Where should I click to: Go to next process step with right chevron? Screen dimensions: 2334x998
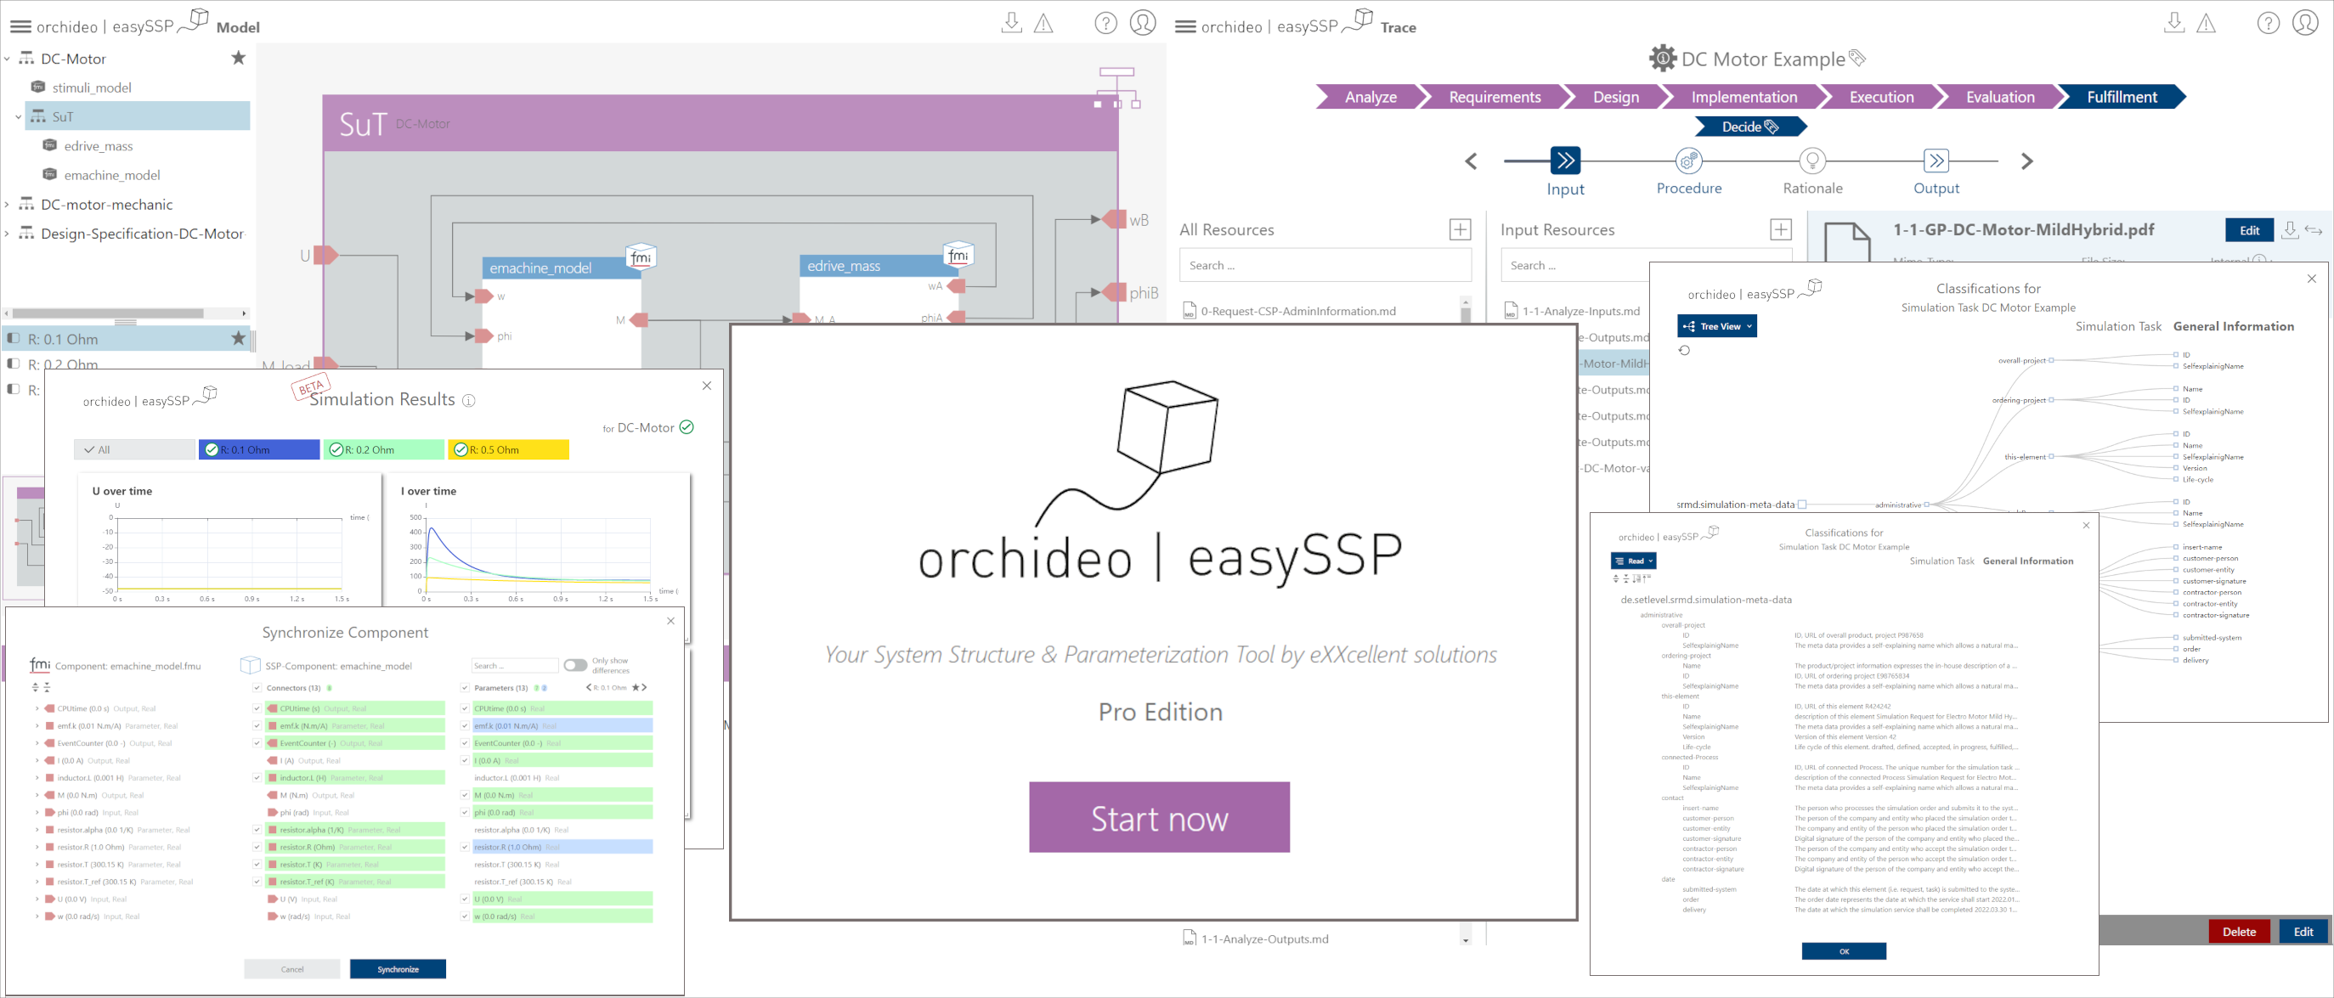pos(2026,161)
